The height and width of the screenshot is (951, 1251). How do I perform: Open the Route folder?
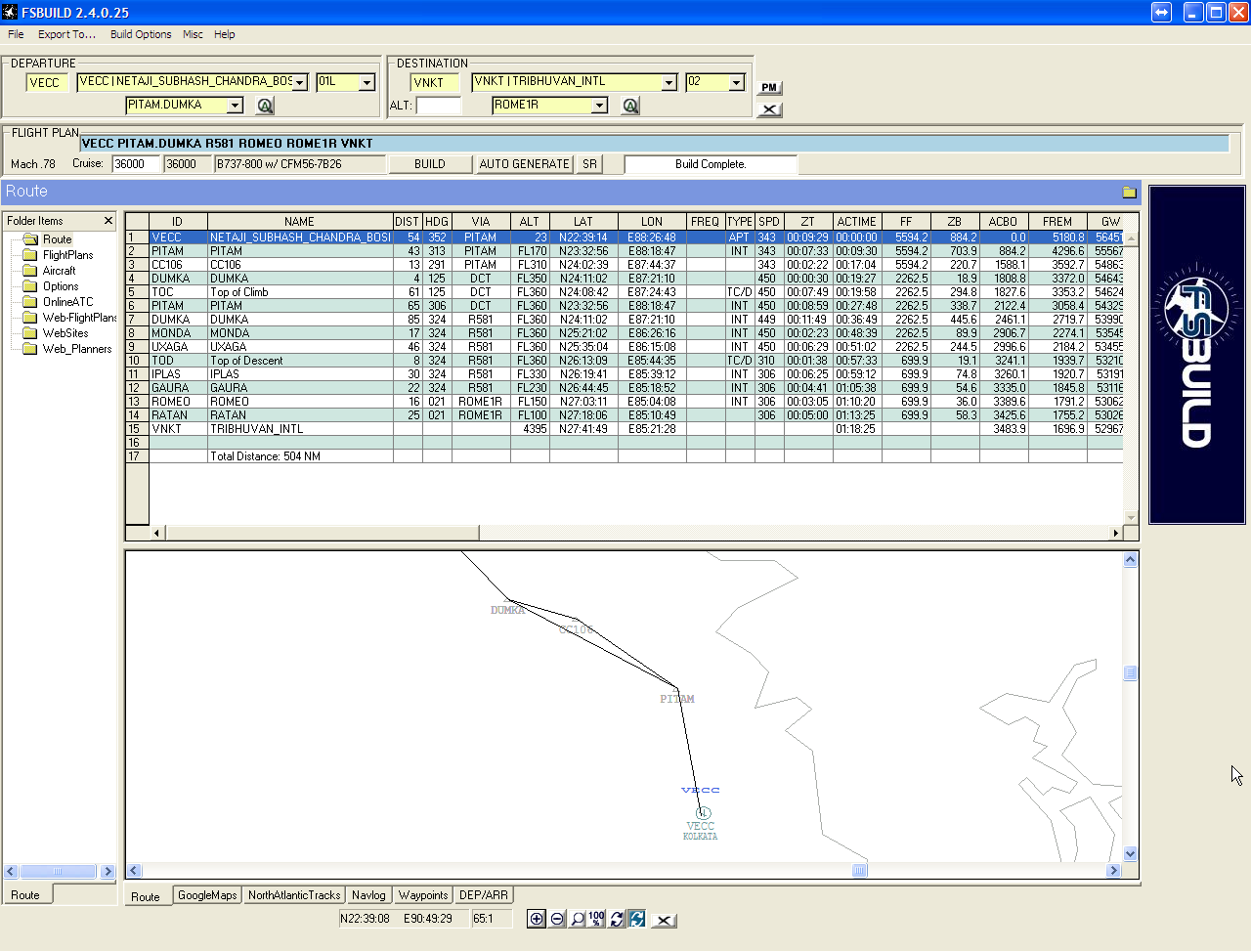tap(48, 239)
